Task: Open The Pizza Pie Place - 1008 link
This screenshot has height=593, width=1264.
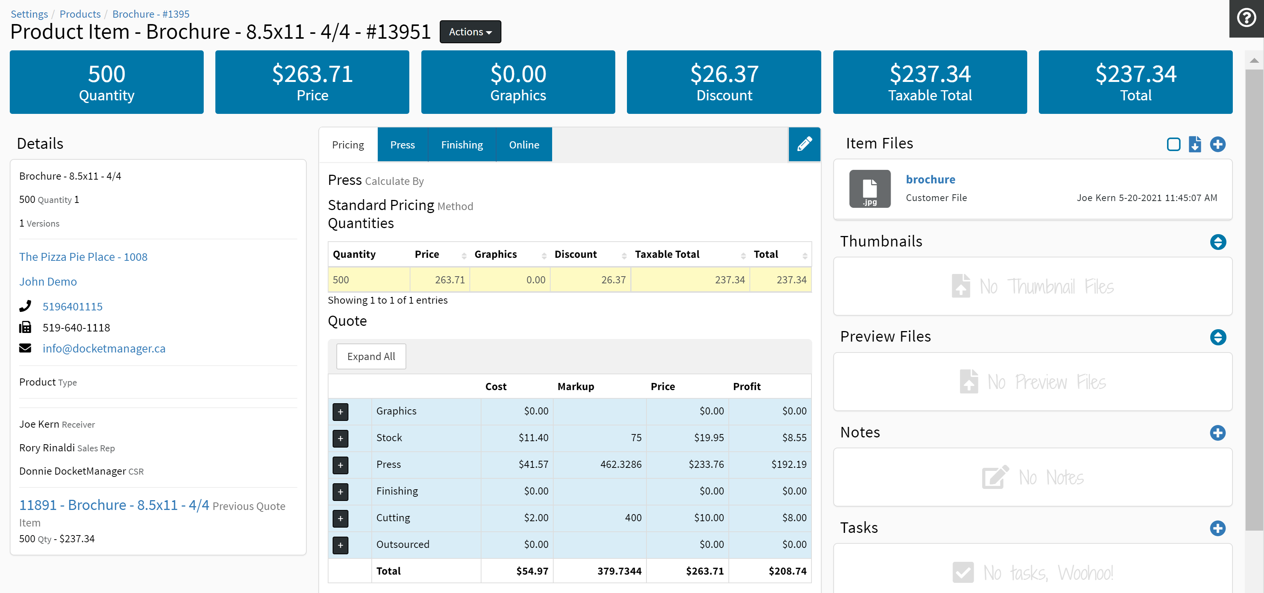Action: point(83,257)
